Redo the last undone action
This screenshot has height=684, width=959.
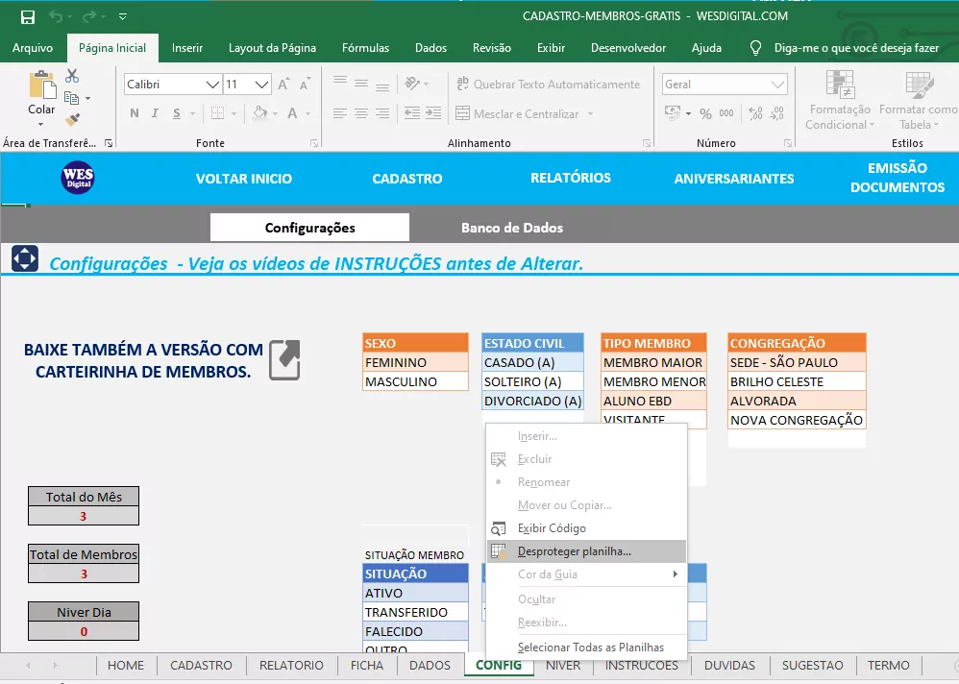coord(89,16)
